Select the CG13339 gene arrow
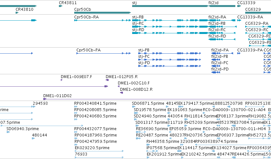Screen dimensions: 271x159 (239, 6)
